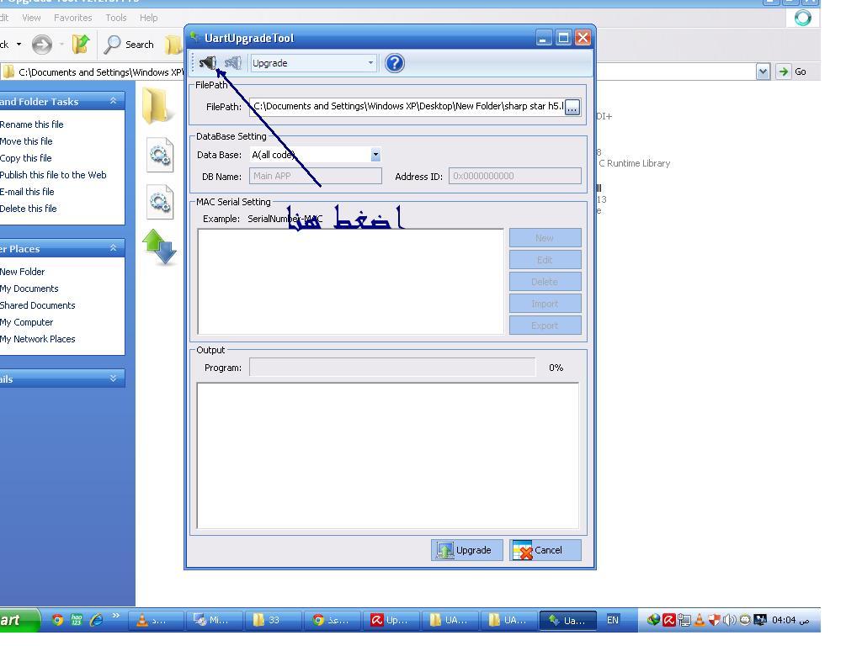Minimize the UartUpgradeTool window

pyautogui.click(x=543, y=38)
